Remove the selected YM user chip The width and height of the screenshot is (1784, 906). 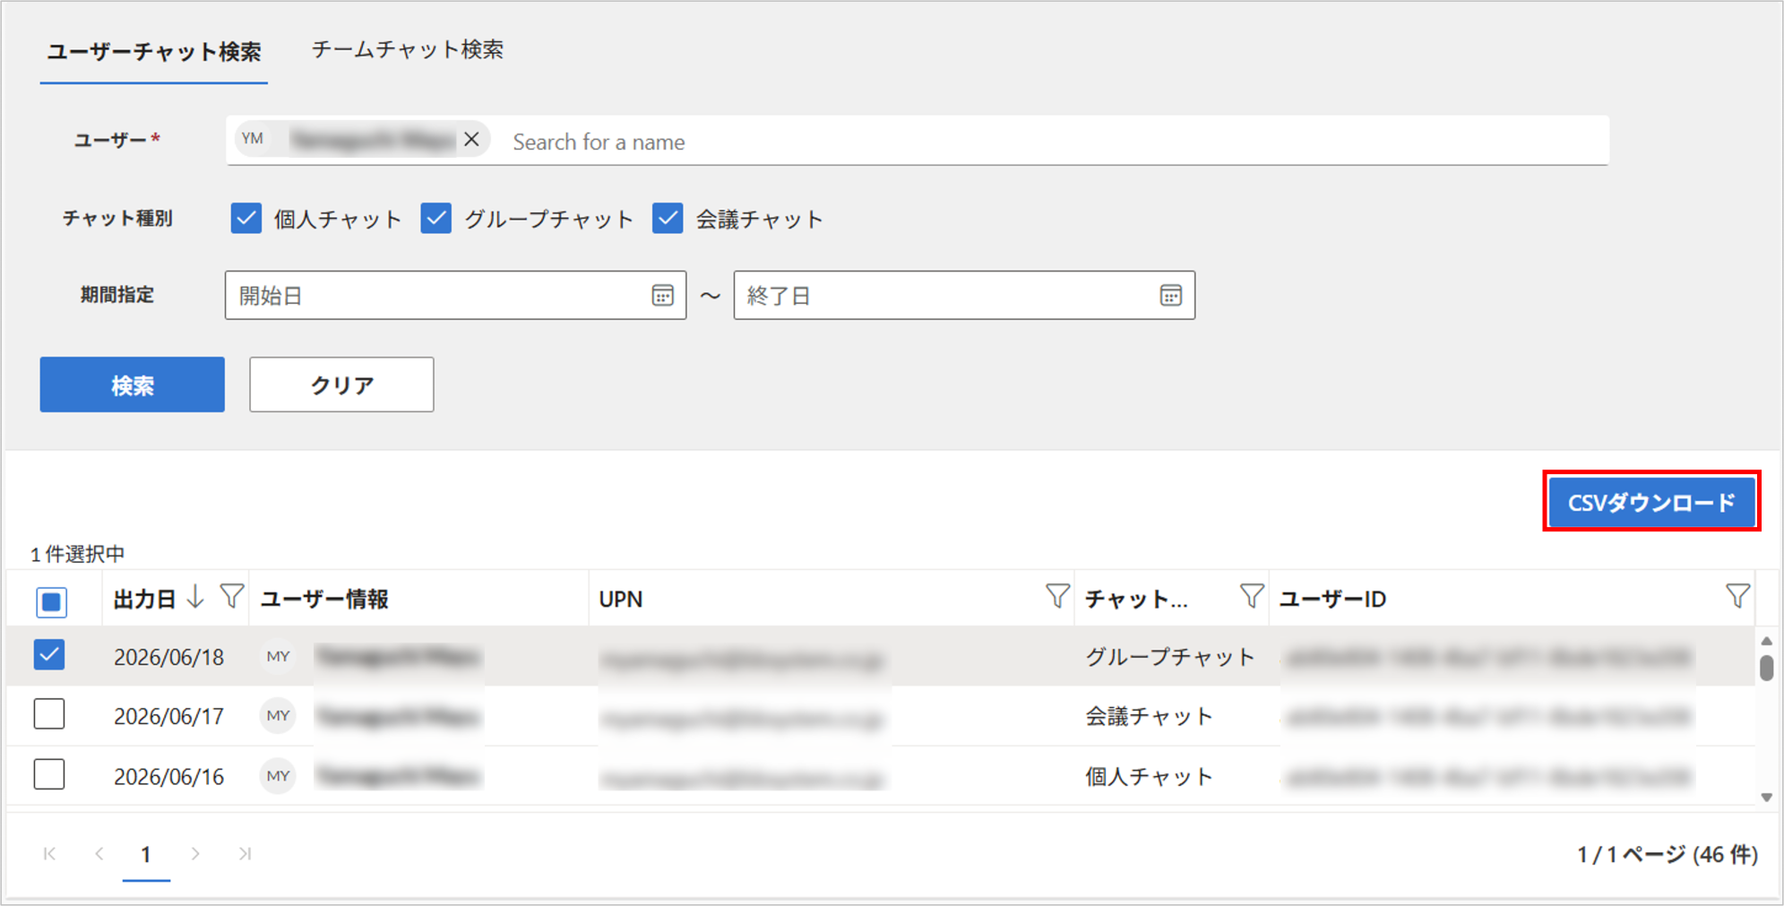471,140
